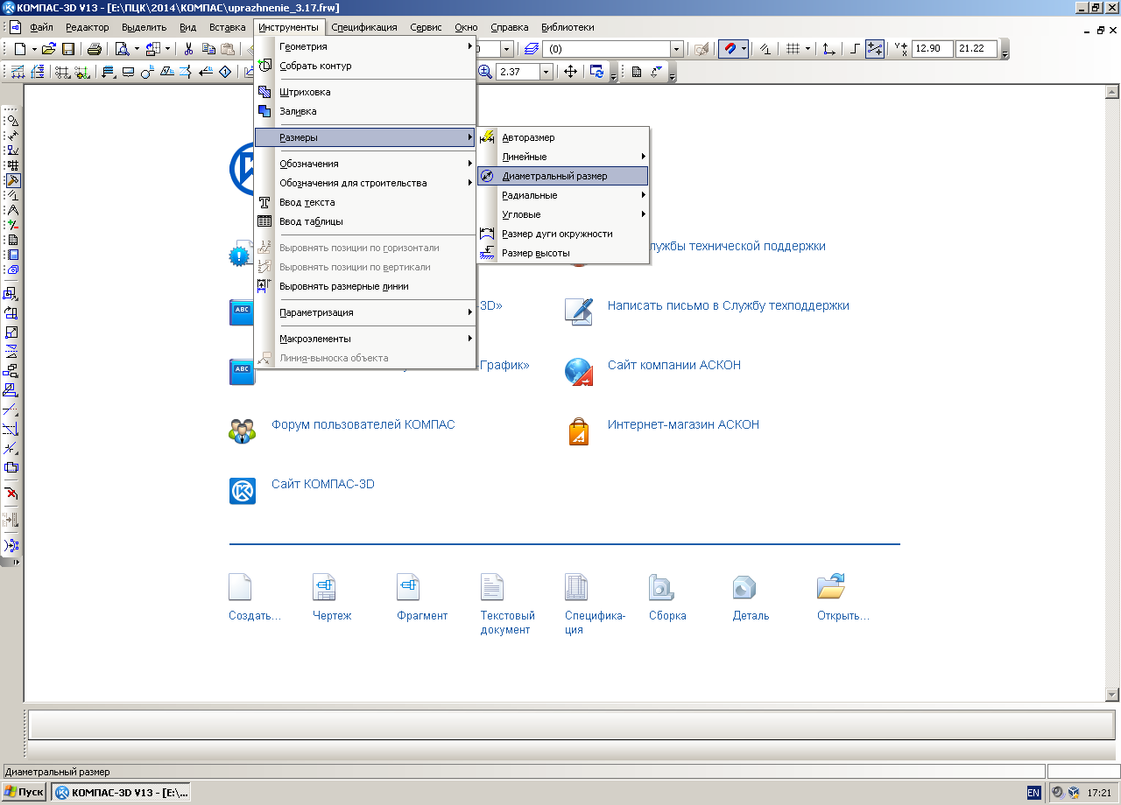Screen dimensions: 1121x805
Task: Click the refresh view icon
Action: 596,72
